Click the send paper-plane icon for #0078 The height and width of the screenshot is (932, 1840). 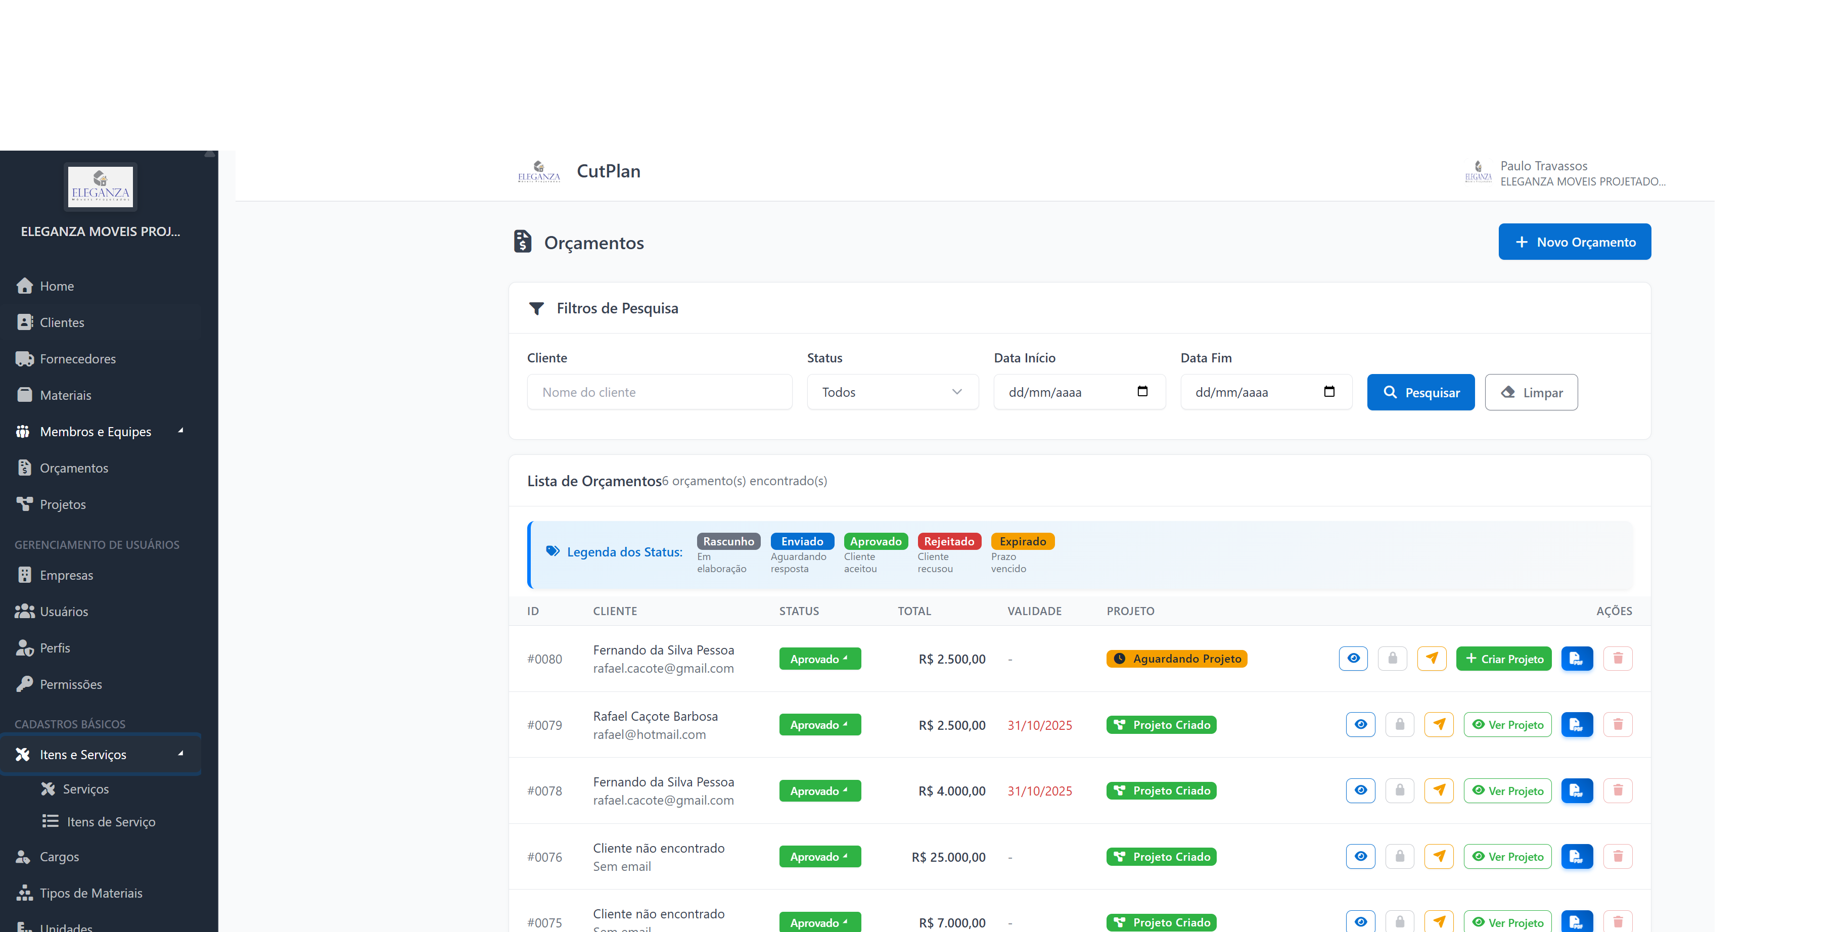point(1439,790)
